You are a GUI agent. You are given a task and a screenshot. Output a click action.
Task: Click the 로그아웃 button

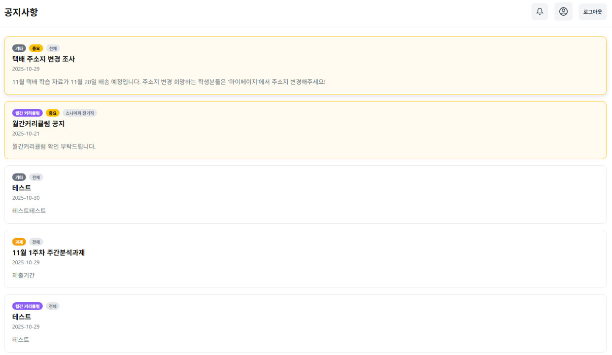coord(592,12)
